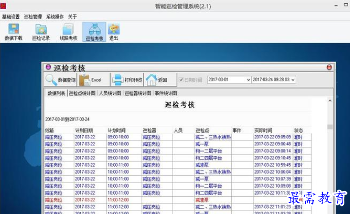Click the 退出 exit icon
This screenshot has width=350, height=214.
click(114, 32)
